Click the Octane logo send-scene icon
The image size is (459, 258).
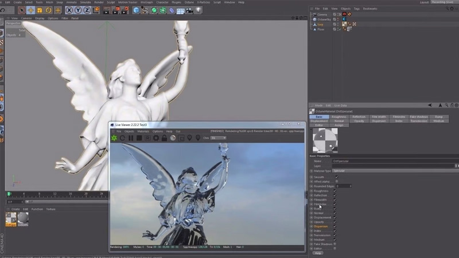(114, 138)
